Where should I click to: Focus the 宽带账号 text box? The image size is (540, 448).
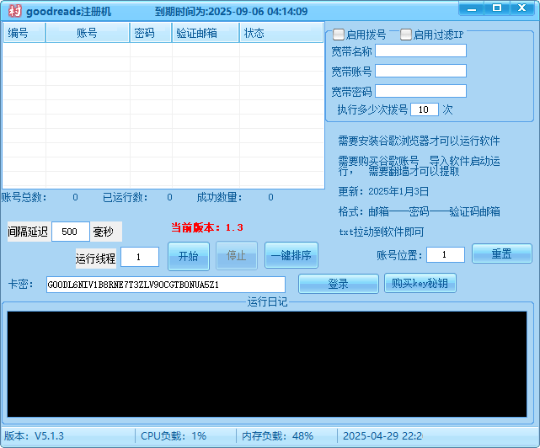tap(420, 71)
